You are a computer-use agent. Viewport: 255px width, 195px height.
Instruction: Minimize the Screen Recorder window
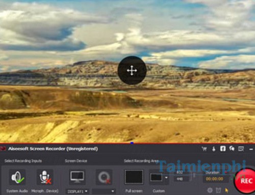click(251, 149)
